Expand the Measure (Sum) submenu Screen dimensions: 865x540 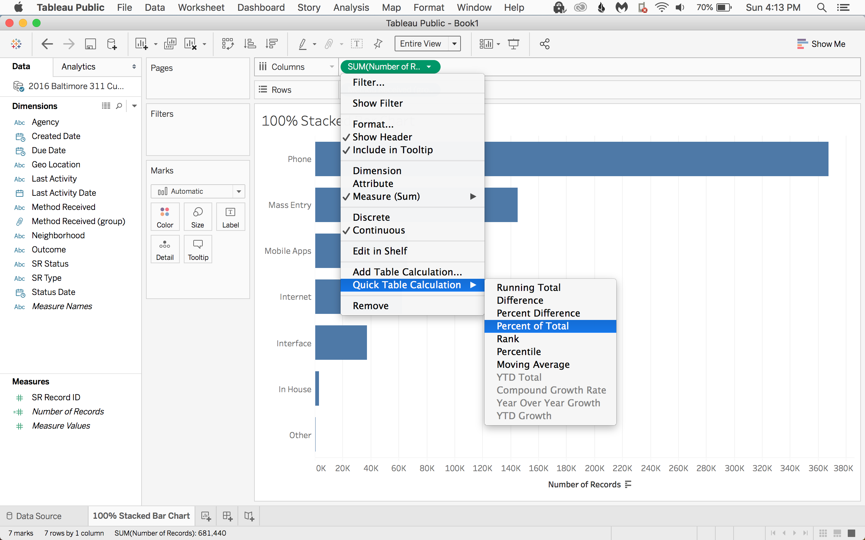[x=413, y=196]
